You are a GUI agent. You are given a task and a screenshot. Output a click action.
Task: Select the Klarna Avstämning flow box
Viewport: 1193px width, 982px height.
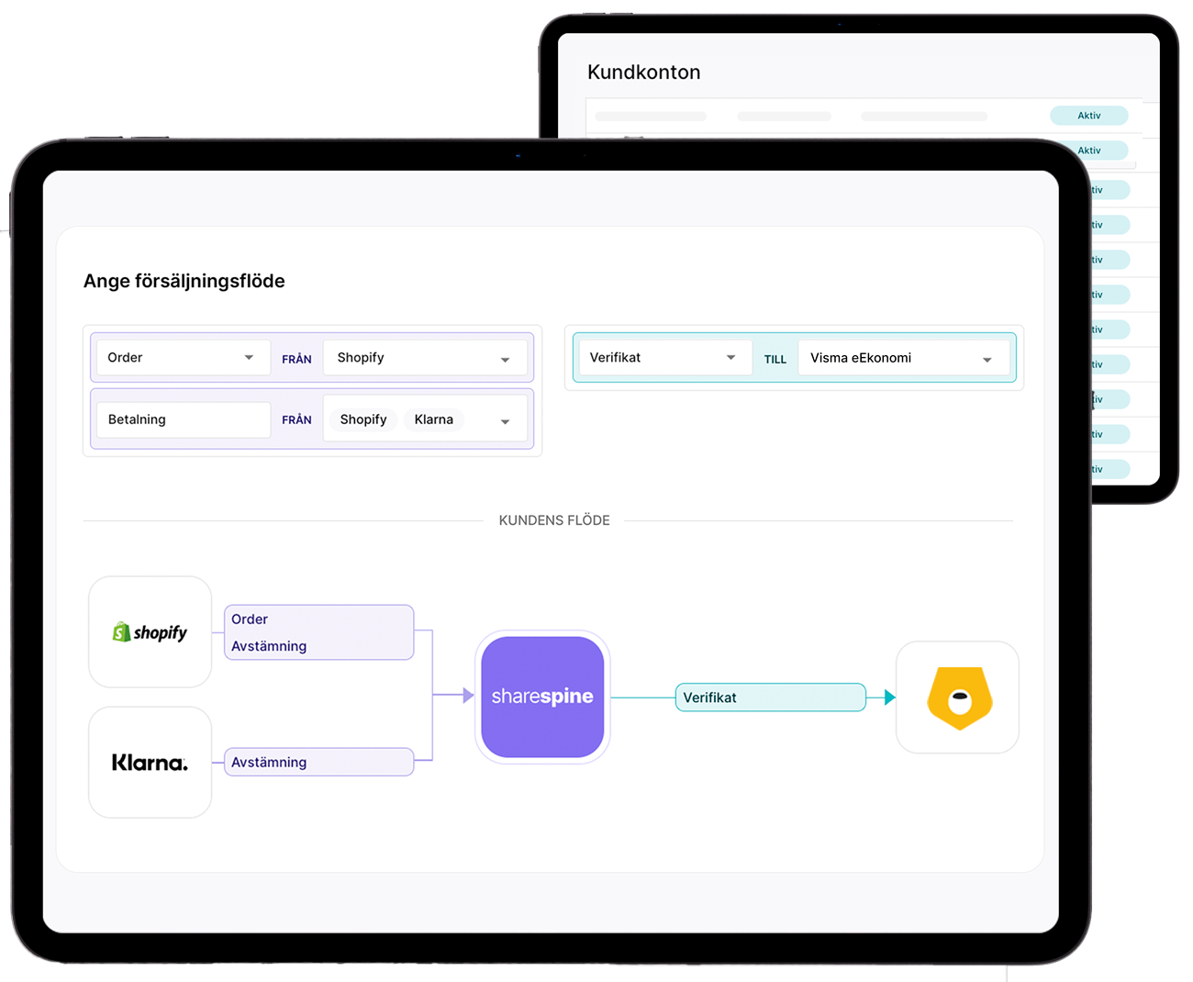[x=318, y=763]
